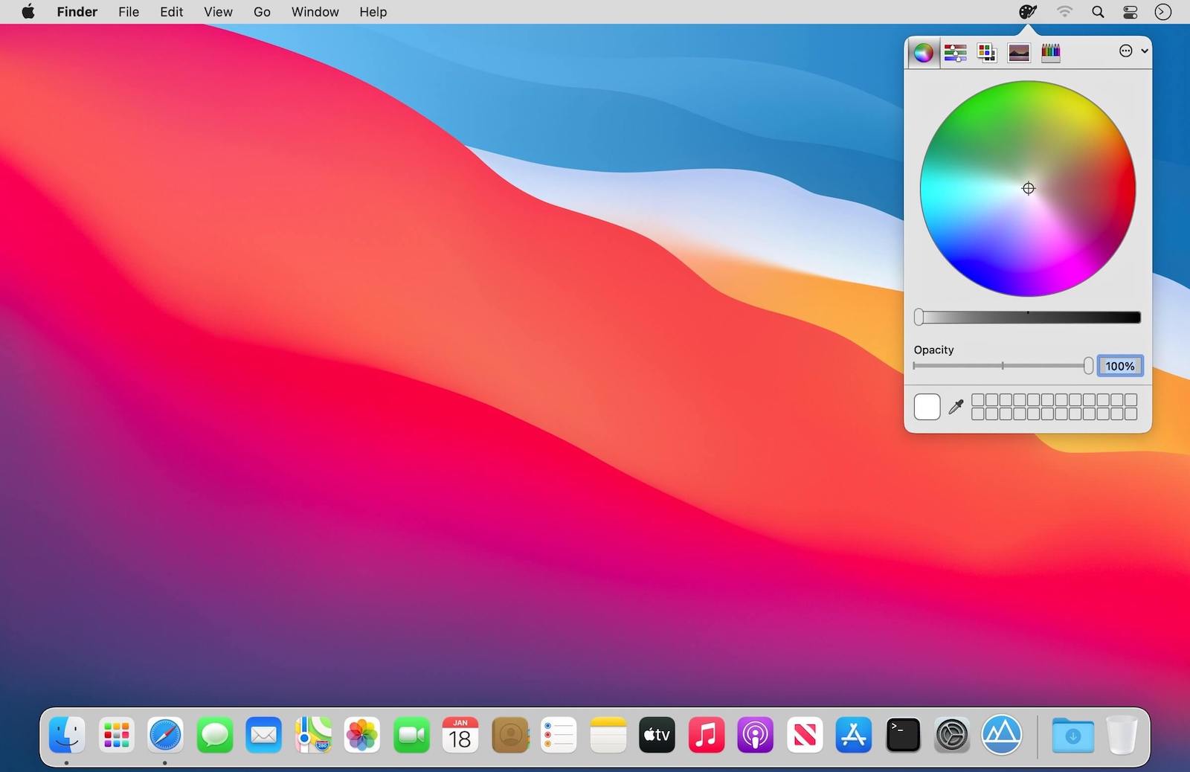
Task: Click the color palette menu bar icon
Action: pyautogui.click(x=1027, y=12)
